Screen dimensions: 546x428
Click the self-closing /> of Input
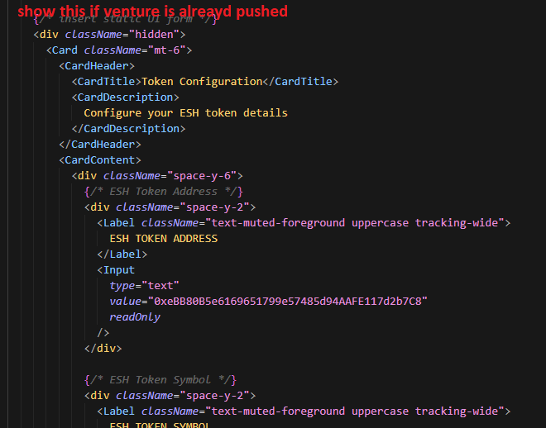pyautogui.click(x=103, y=333)
